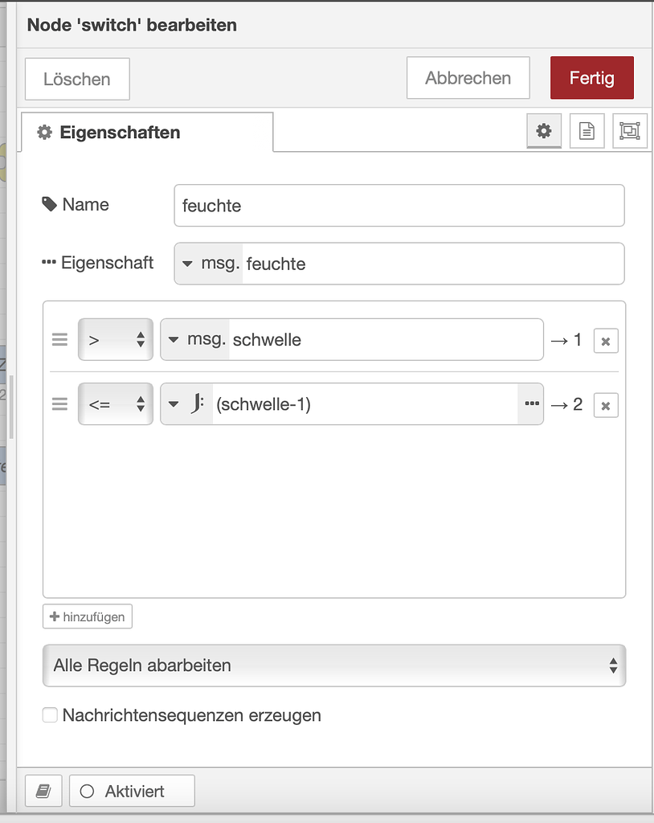Cancel editing with the Abbrechen button
This screenshot has height=823, width=654.
(x=468, y=77)
